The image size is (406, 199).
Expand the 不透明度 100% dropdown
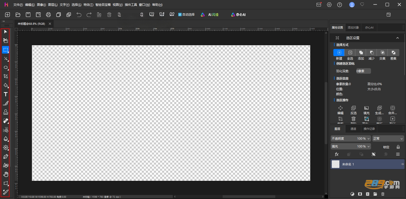(x=351, y=139)
